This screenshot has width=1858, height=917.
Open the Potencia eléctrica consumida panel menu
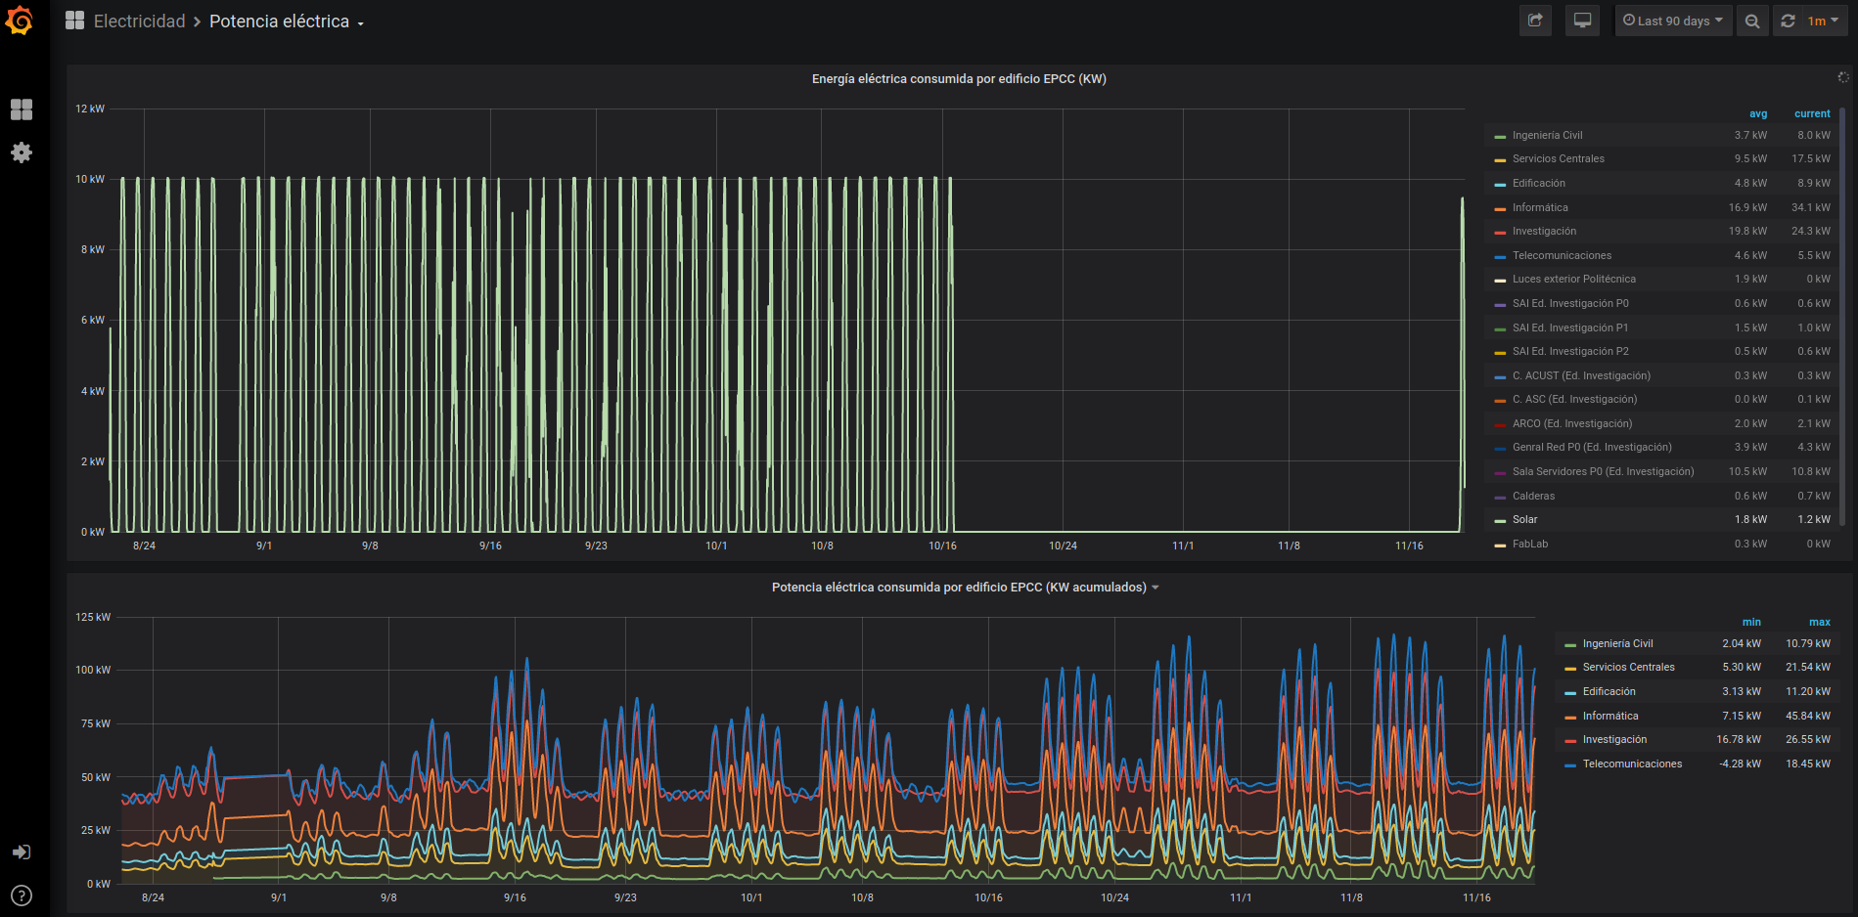pos(964,588)
